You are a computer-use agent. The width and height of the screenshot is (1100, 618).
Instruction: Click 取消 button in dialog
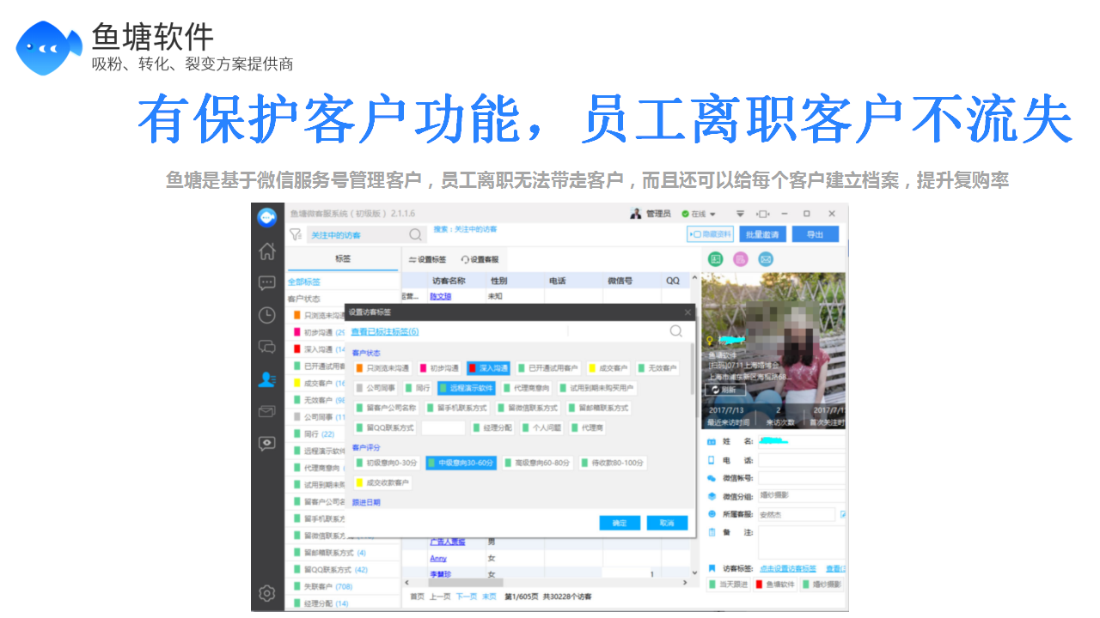667,523
